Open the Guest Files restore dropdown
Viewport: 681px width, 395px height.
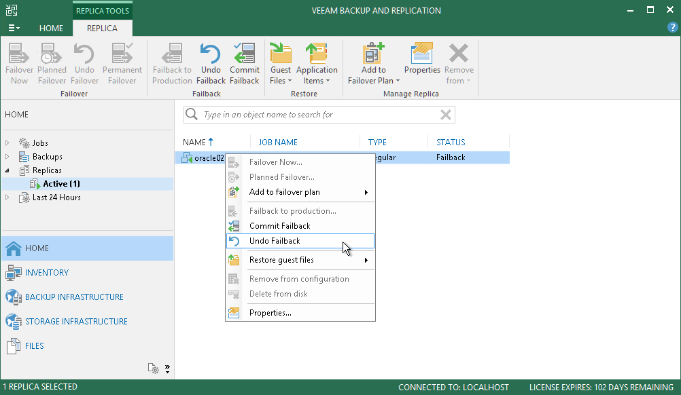[281, 64]
